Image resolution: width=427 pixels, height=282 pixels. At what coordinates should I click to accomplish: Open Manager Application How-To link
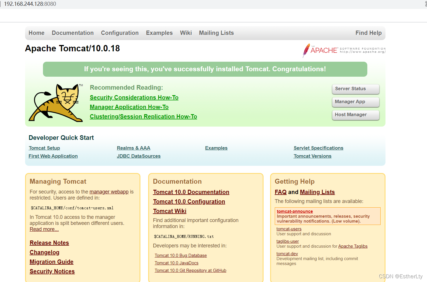(129, 107)
